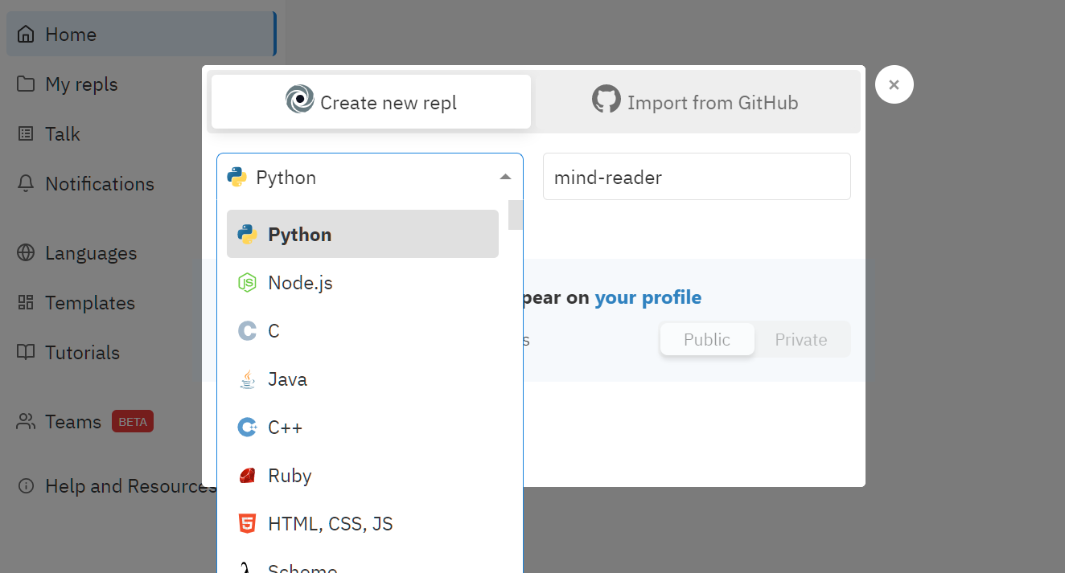Choose Node.js from the language list
The width and height of the screenshot is (1065, 573).
[363, 282]
